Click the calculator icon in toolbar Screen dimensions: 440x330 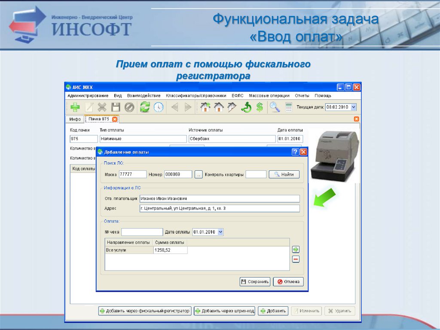(x=288, y=108)
